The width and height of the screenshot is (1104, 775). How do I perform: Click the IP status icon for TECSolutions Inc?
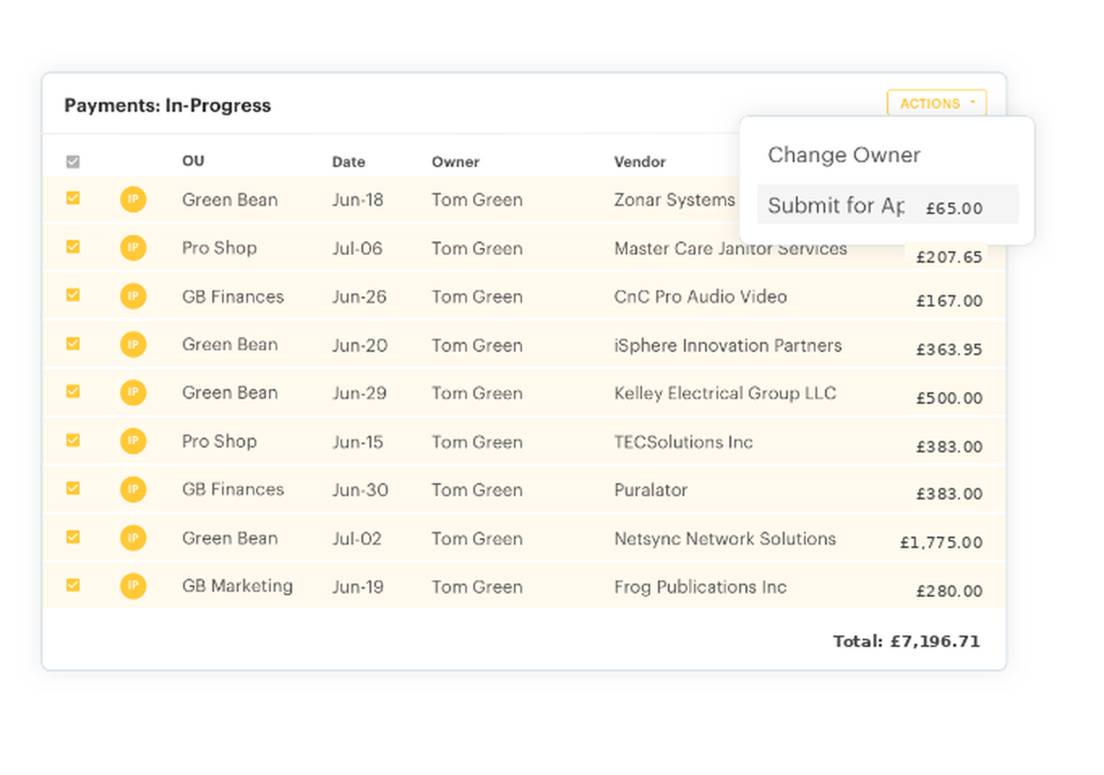(133, 441)
